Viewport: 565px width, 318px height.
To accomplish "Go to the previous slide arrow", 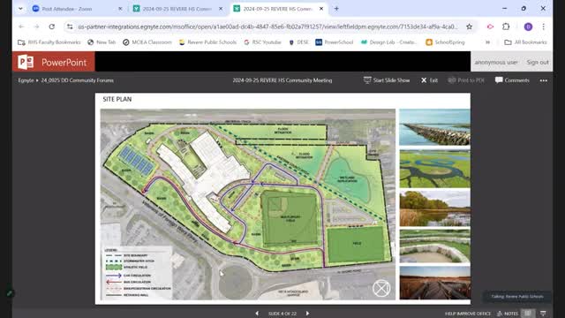I will [257, 314].
